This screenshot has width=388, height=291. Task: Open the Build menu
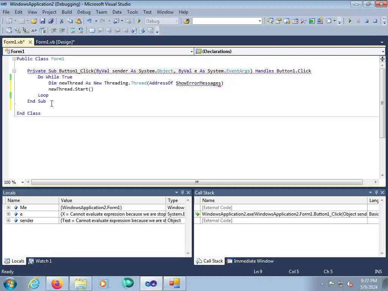click(67, 12)
